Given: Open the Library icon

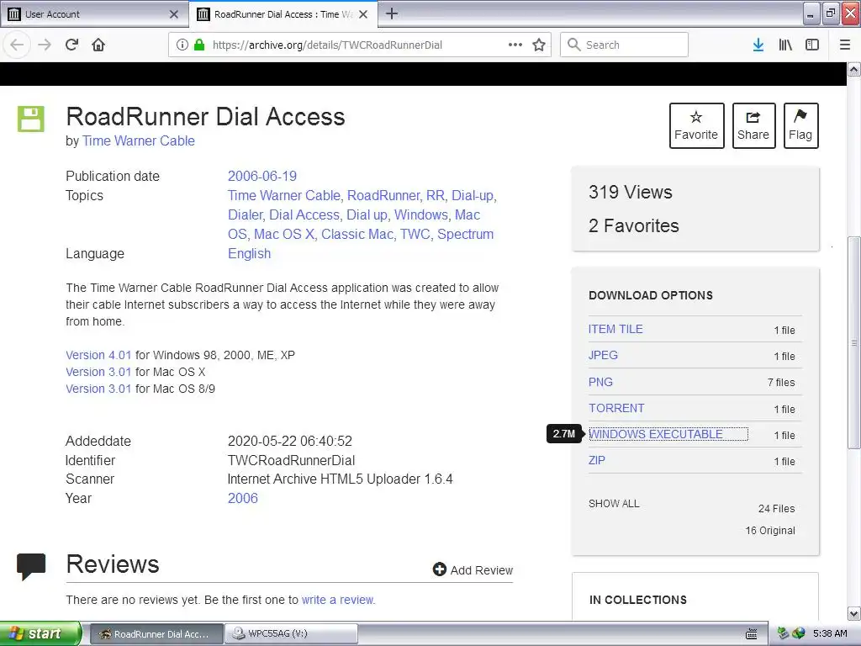Looking at the screenshot, I should tap(785, 45).
